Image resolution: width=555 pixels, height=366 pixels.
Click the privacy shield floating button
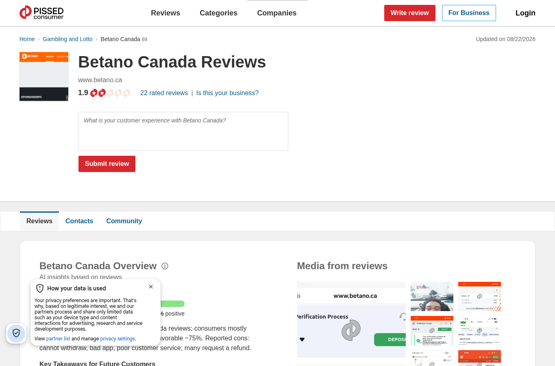16,333
